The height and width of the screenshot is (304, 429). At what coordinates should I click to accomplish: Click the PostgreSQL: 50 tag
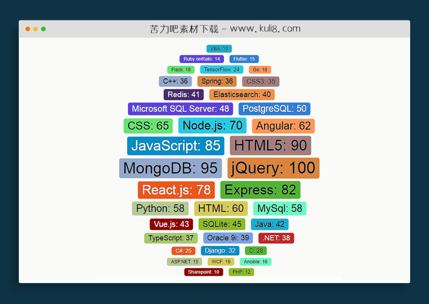click(275, 109)
